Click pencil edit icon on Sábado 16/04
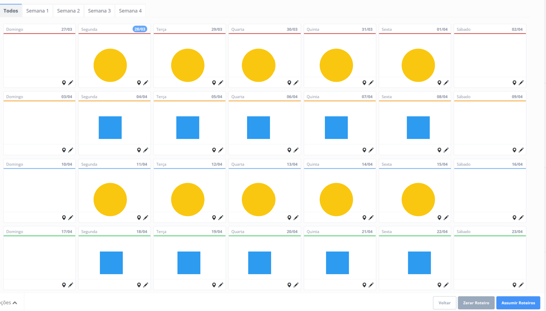Viewport: 546px width, 311px height. [x=521, y=218]
